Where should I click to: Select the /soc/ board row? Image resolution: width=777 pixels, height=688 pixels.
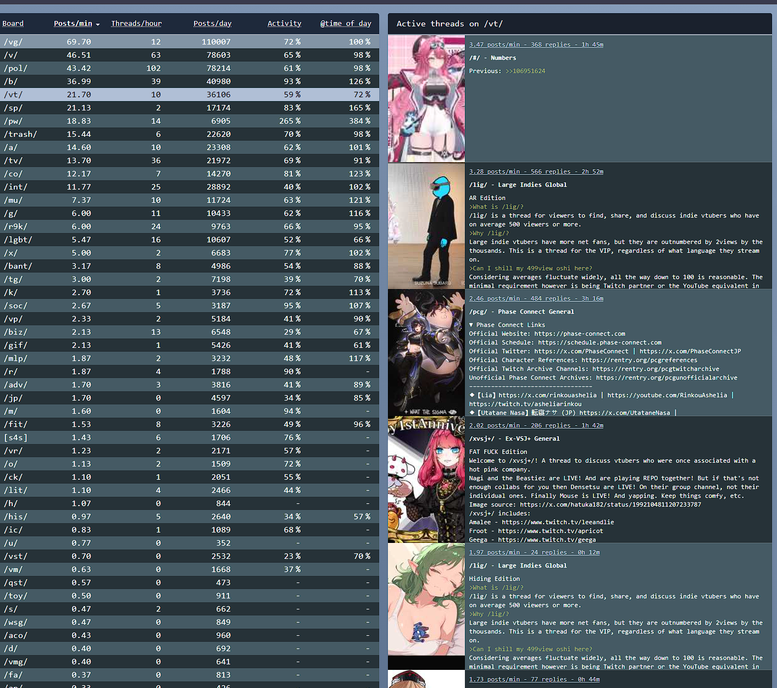tap(190, 306)
